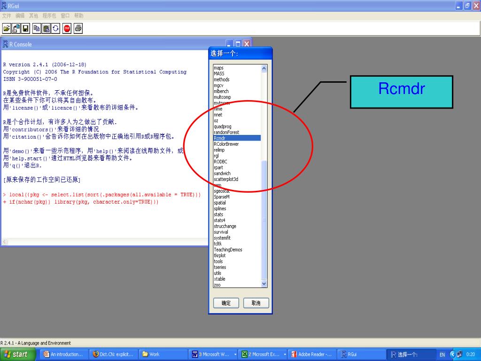Switch to Dict.CN Firefox taskbar item

[113, 354]
